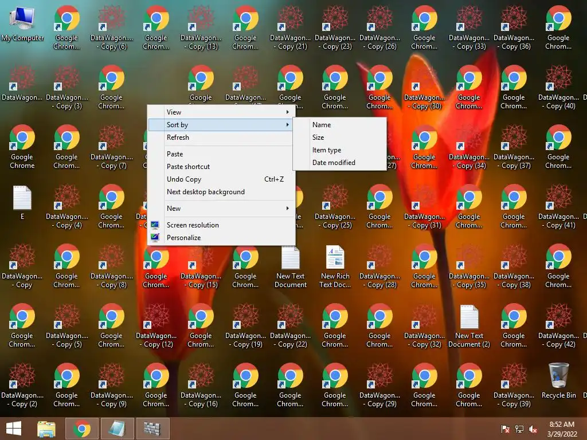587x440 pixels.
Task: Select the DataWagon Copy (41) shortcut
Action: click(558, 206)
